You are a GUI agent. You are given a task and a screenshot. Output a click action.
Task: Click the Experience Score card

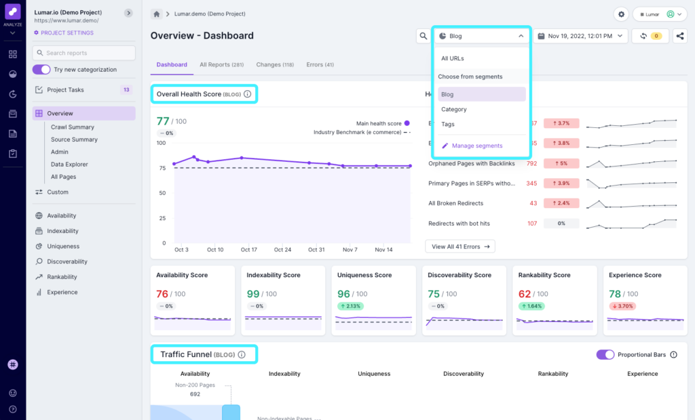[x=645, y=301]
